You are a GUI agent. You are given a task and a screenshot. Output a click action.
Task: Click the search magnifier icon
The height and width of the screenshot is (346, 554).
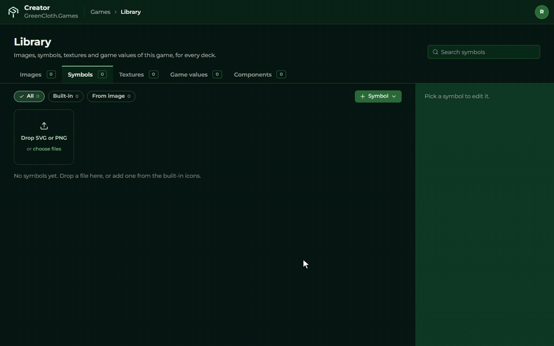(x=435, y=52)
